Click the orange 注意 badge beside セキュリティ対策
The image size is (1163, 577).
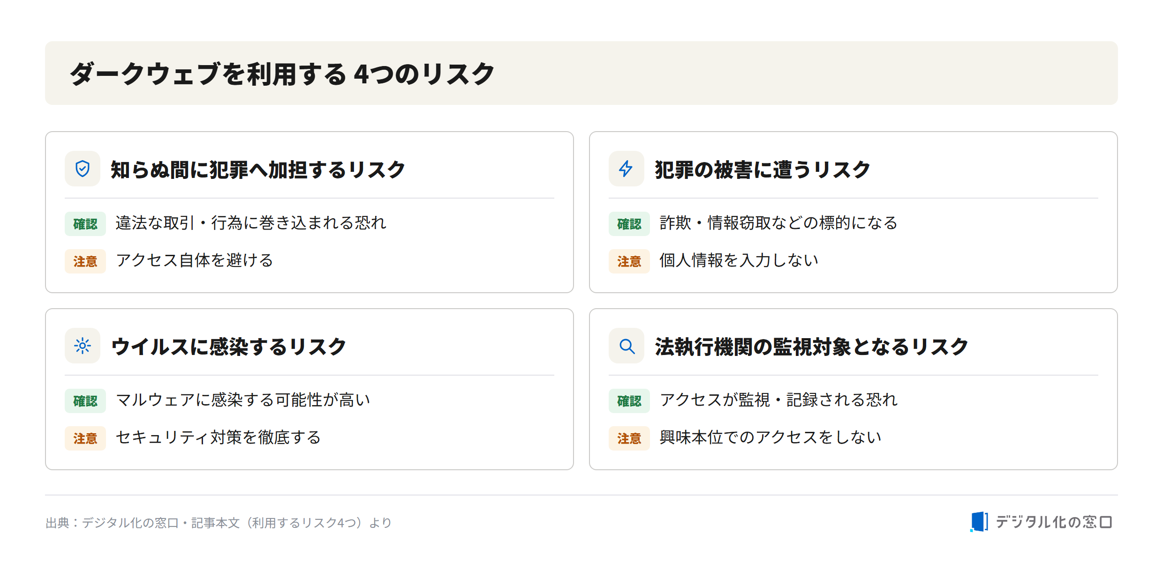pos(85,438)
